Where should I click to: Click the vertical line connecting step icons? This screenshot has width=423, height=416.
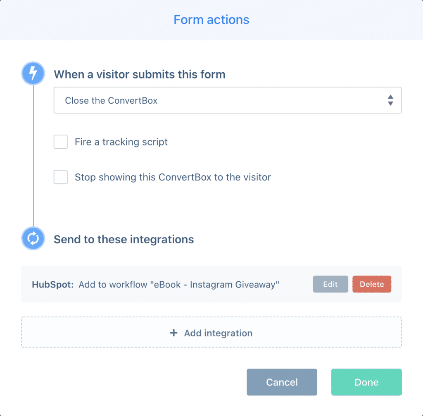click(x=33, y=156)
